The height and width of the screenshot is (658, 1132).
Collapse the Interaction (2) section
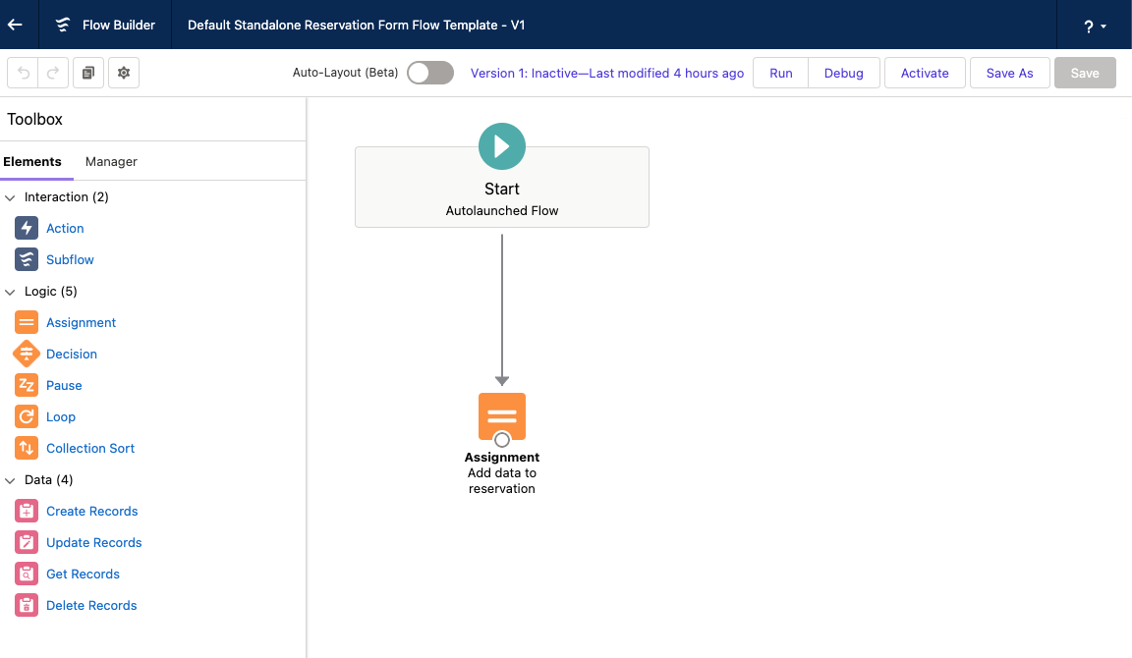11,197
